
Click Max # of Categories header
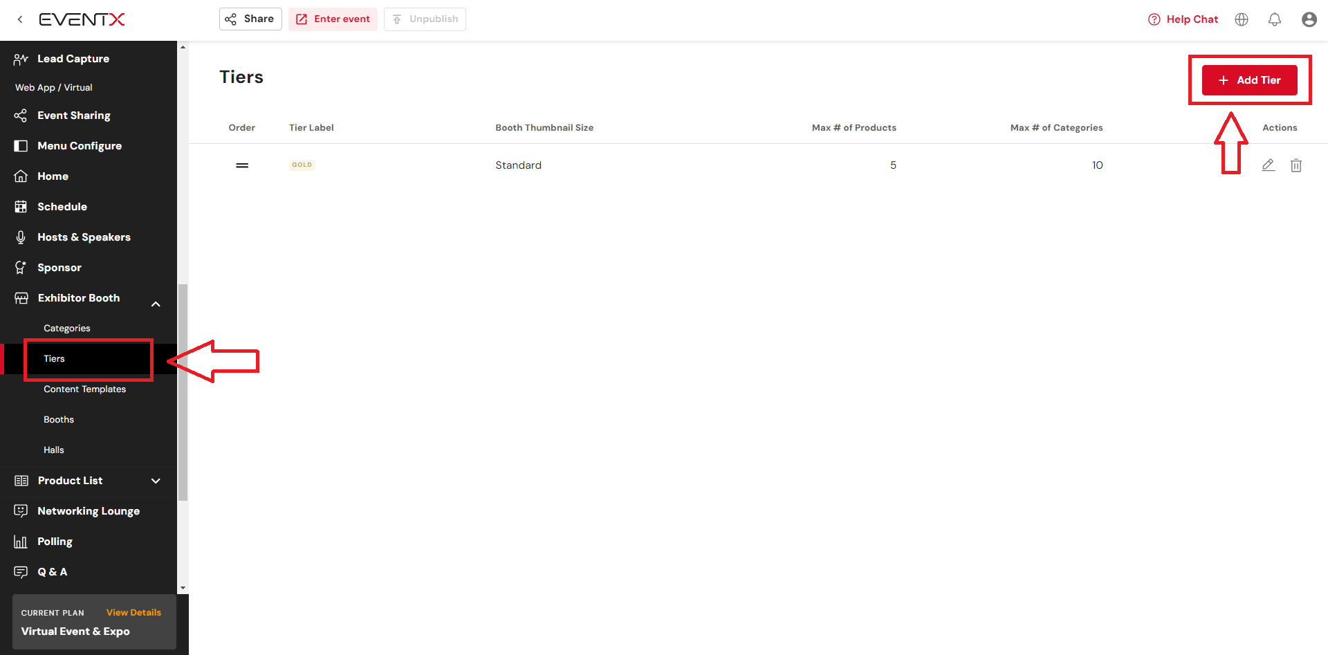click(1057, 128)
